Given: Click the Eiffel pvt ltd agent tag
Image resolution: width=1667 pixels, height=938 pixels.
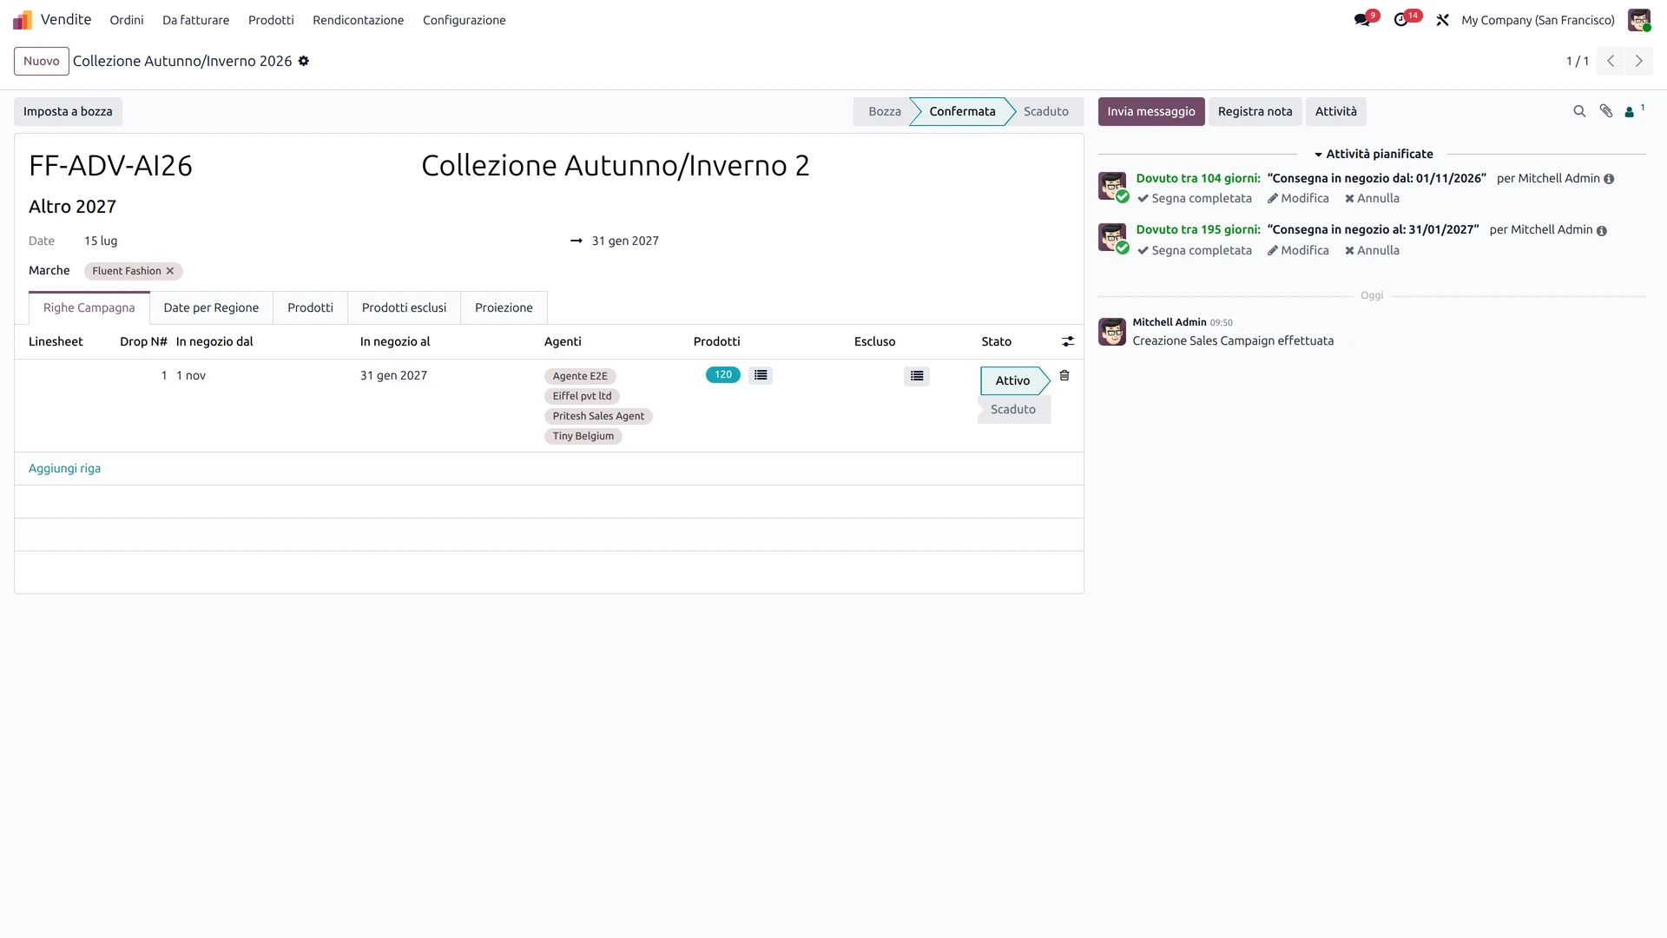Looking at the screenshot, I should point(582,396).
